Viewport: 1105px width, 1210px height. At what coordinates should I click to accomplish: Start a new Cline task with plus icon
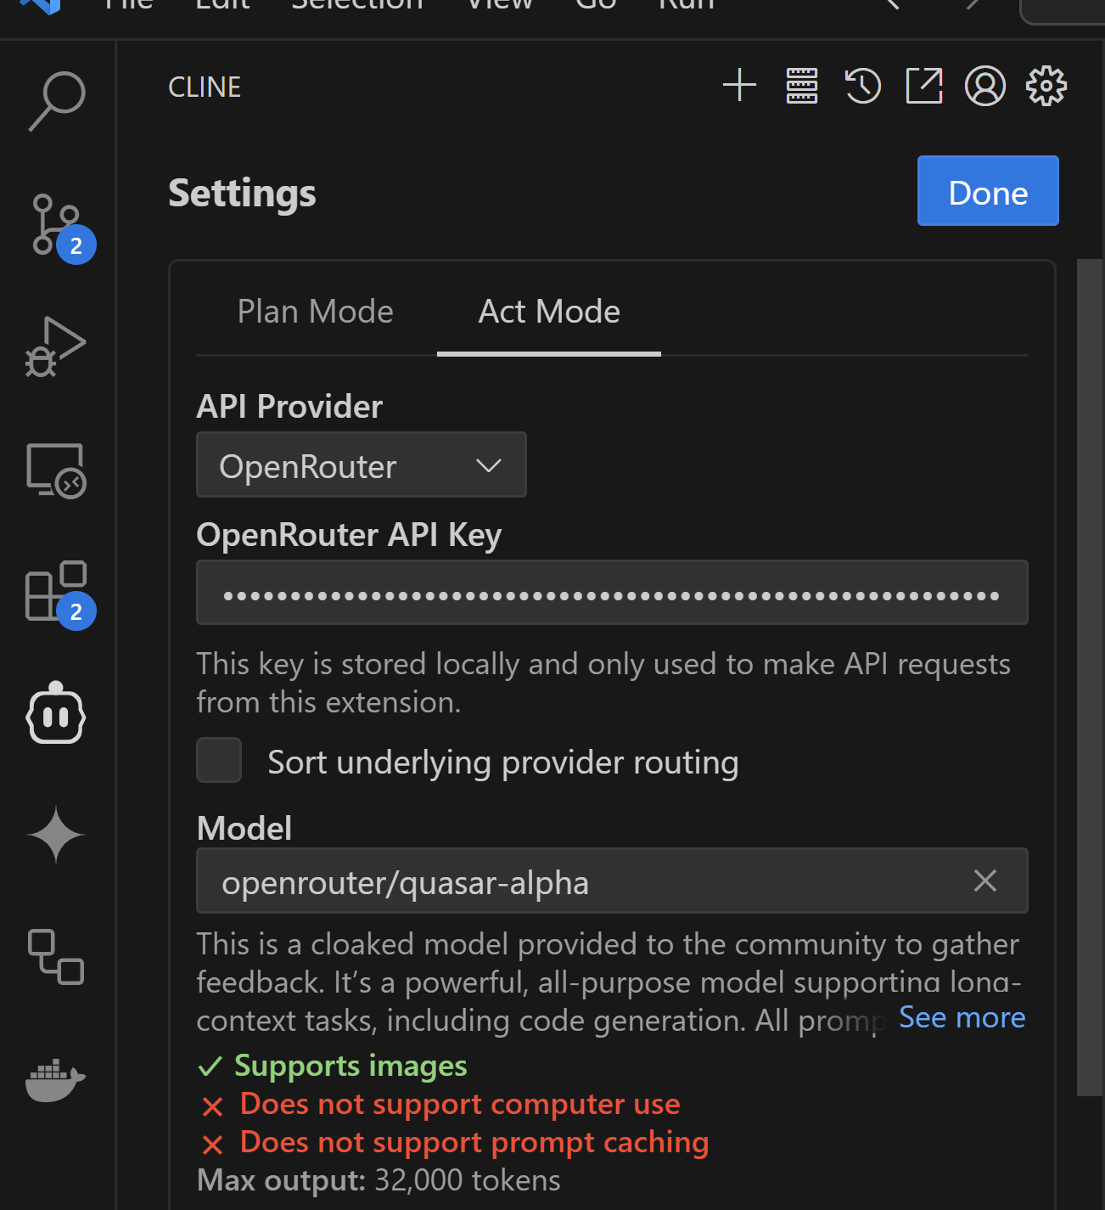[x=739, y=86]
